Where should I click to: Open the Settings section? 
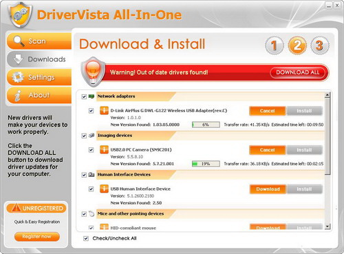tap(39, 77)
